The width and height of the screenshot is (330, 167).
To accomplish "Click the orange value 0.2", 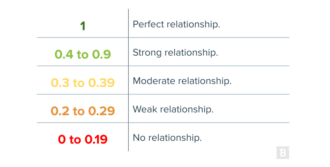I will 61,111.
